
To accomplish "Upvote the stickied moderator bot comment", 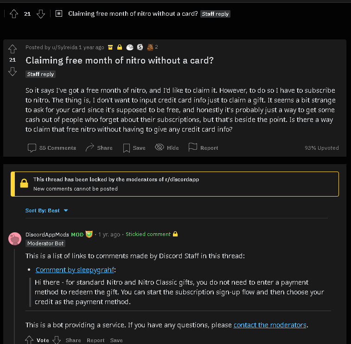I will pyautogui.click(x=29, y=340).
